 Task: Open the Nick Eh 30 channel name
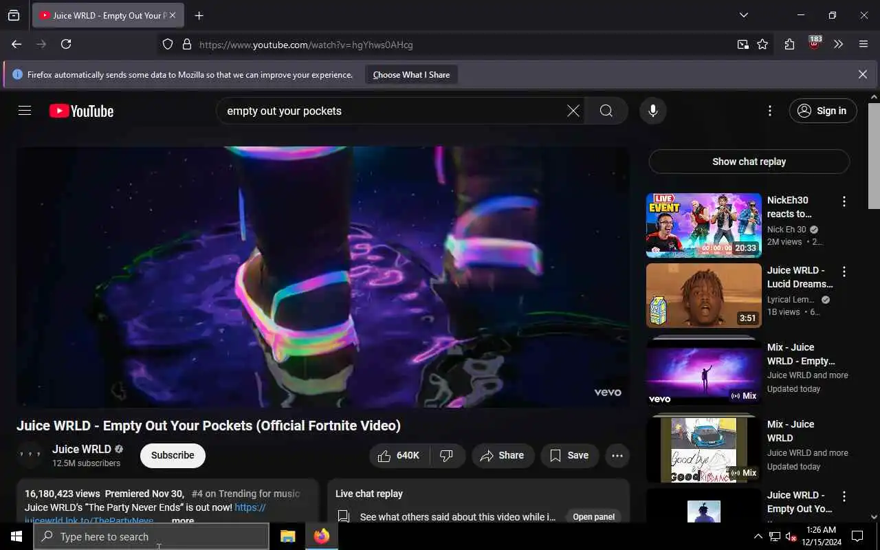(x=786, y=230)
